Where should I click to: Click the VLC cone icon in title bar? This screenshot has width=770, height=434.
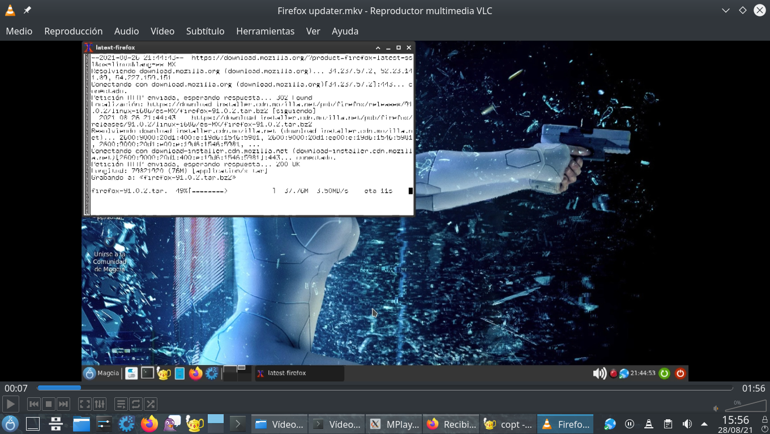click(10, 10)
